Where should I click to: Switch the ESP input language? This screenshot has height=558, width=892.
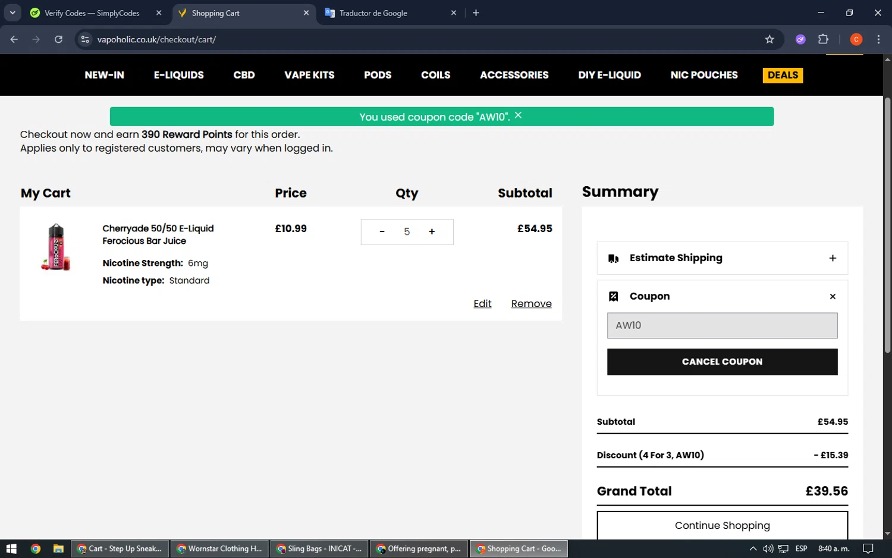click(802, 548)
